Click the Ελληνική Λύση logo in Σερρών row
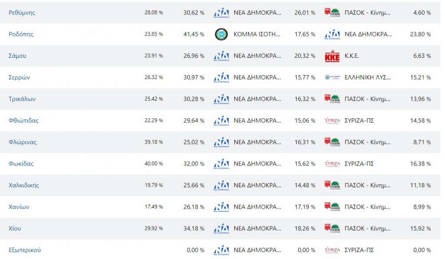The image size is (445, 259). point(332,77)
